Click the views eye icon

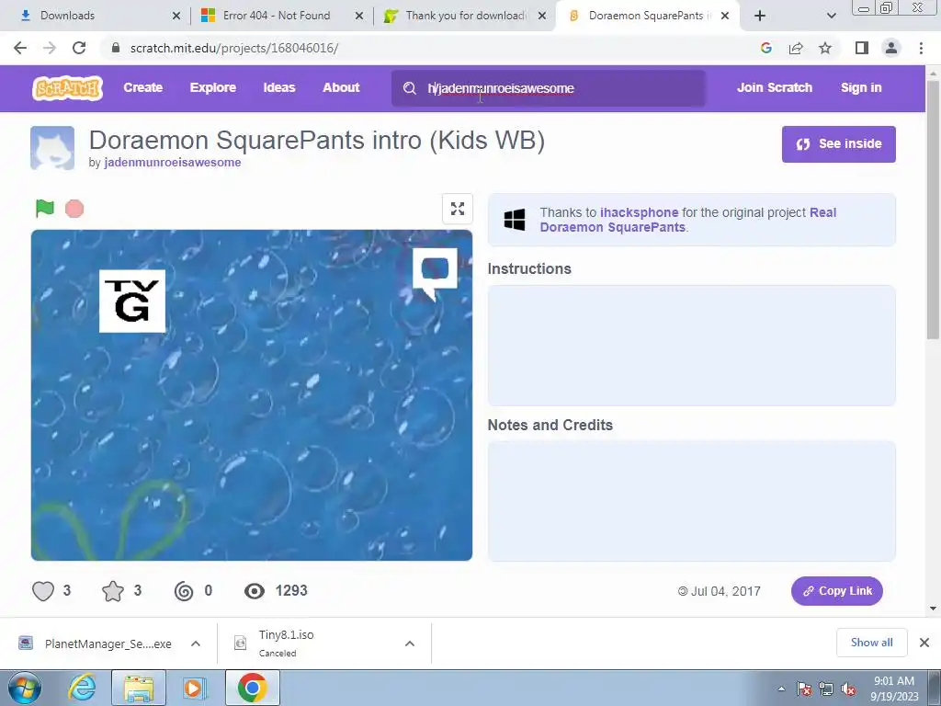coord(255,591)
